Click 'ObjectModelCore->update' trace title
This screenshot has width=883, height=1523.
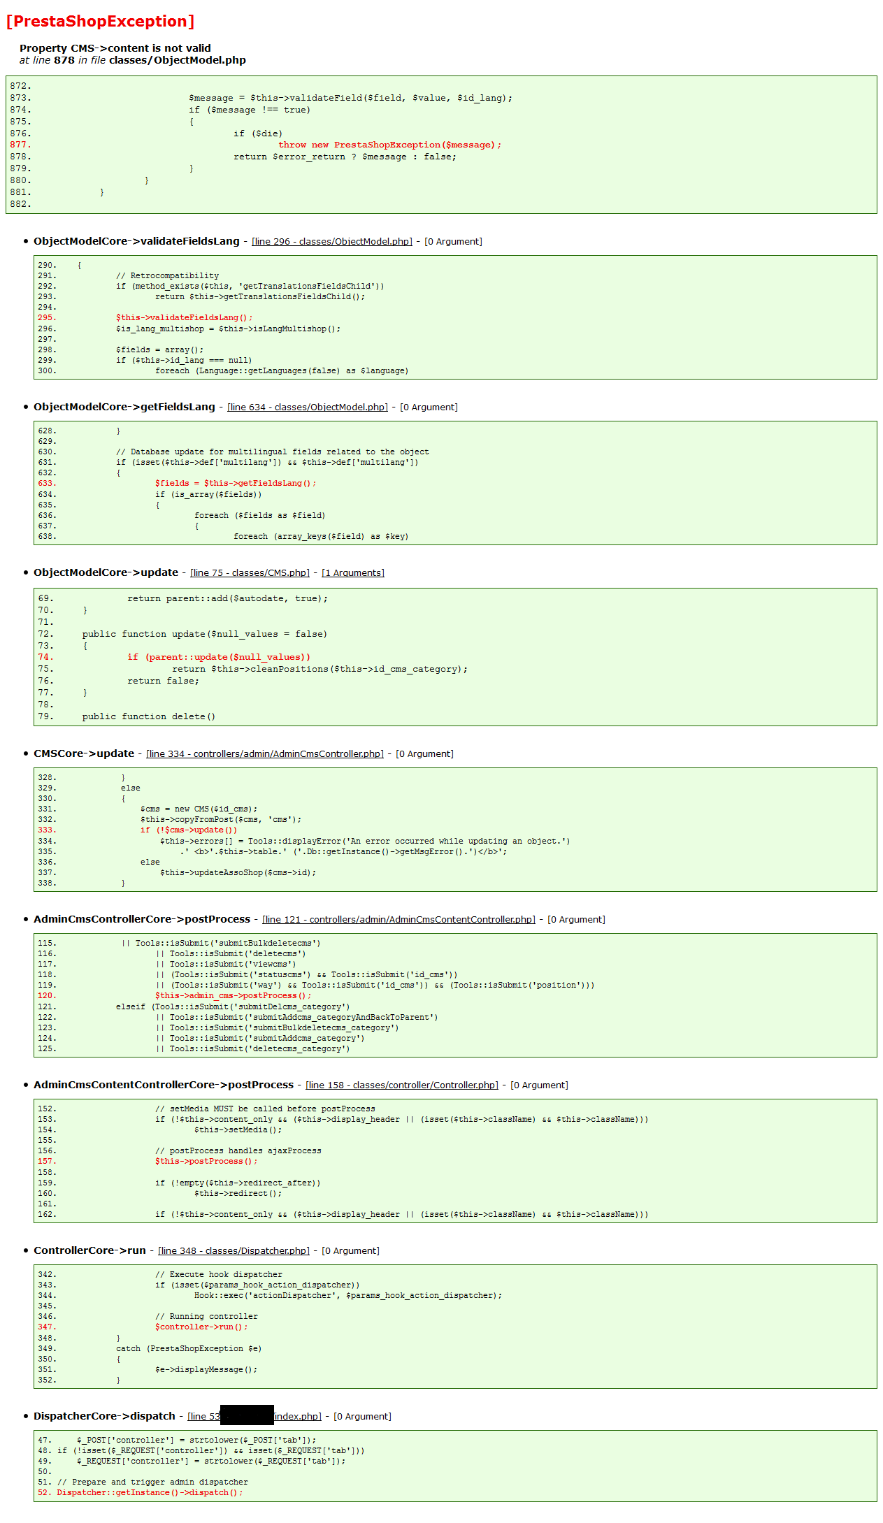point(106,572)
